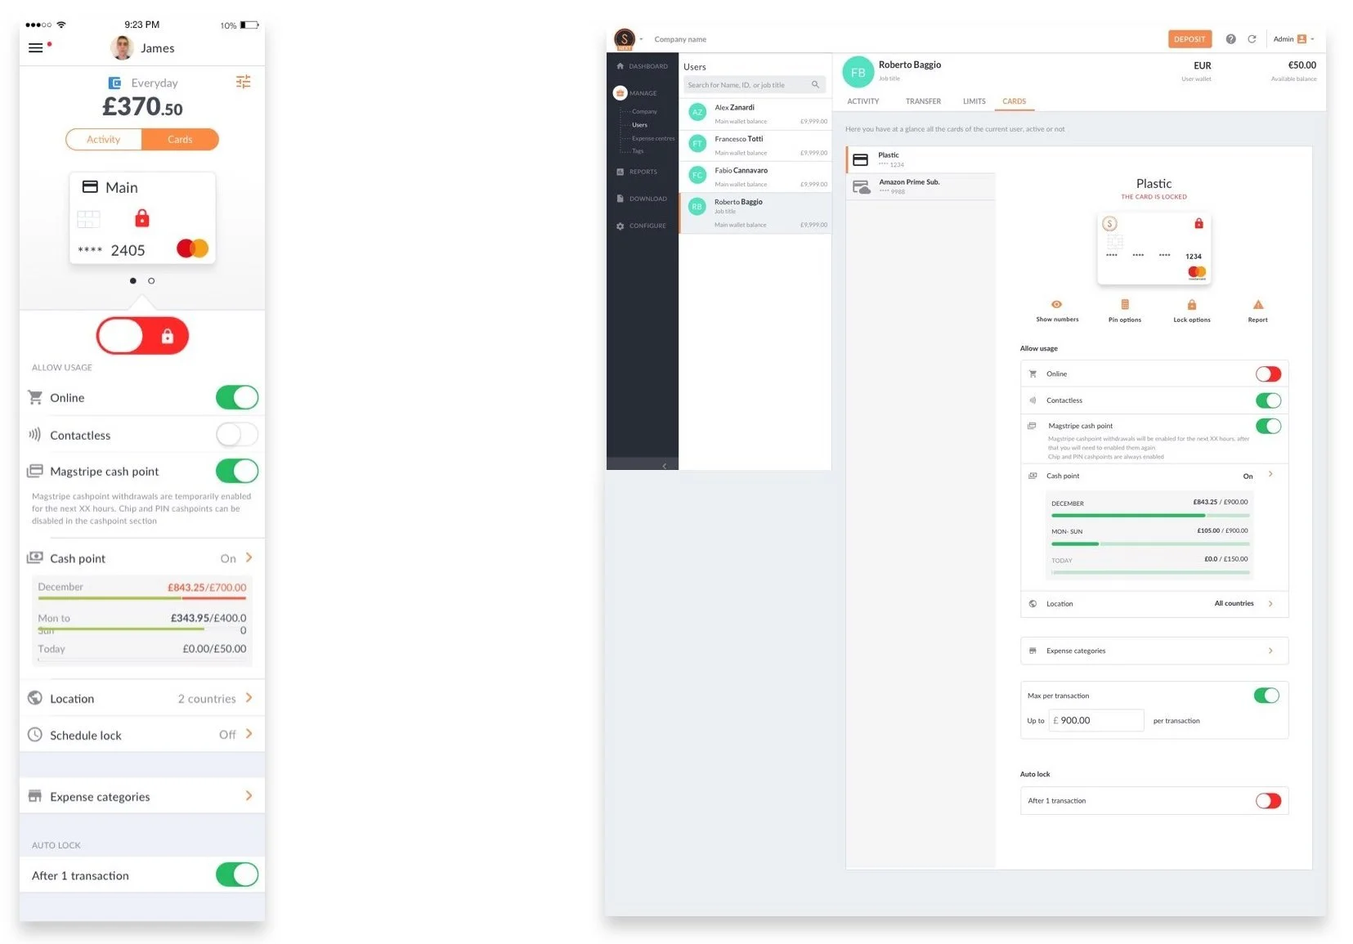This screenshot has height=944, width=1353.
Task: Disable Online usage toggle in mobile app
Action: click(x=237, y=397)
